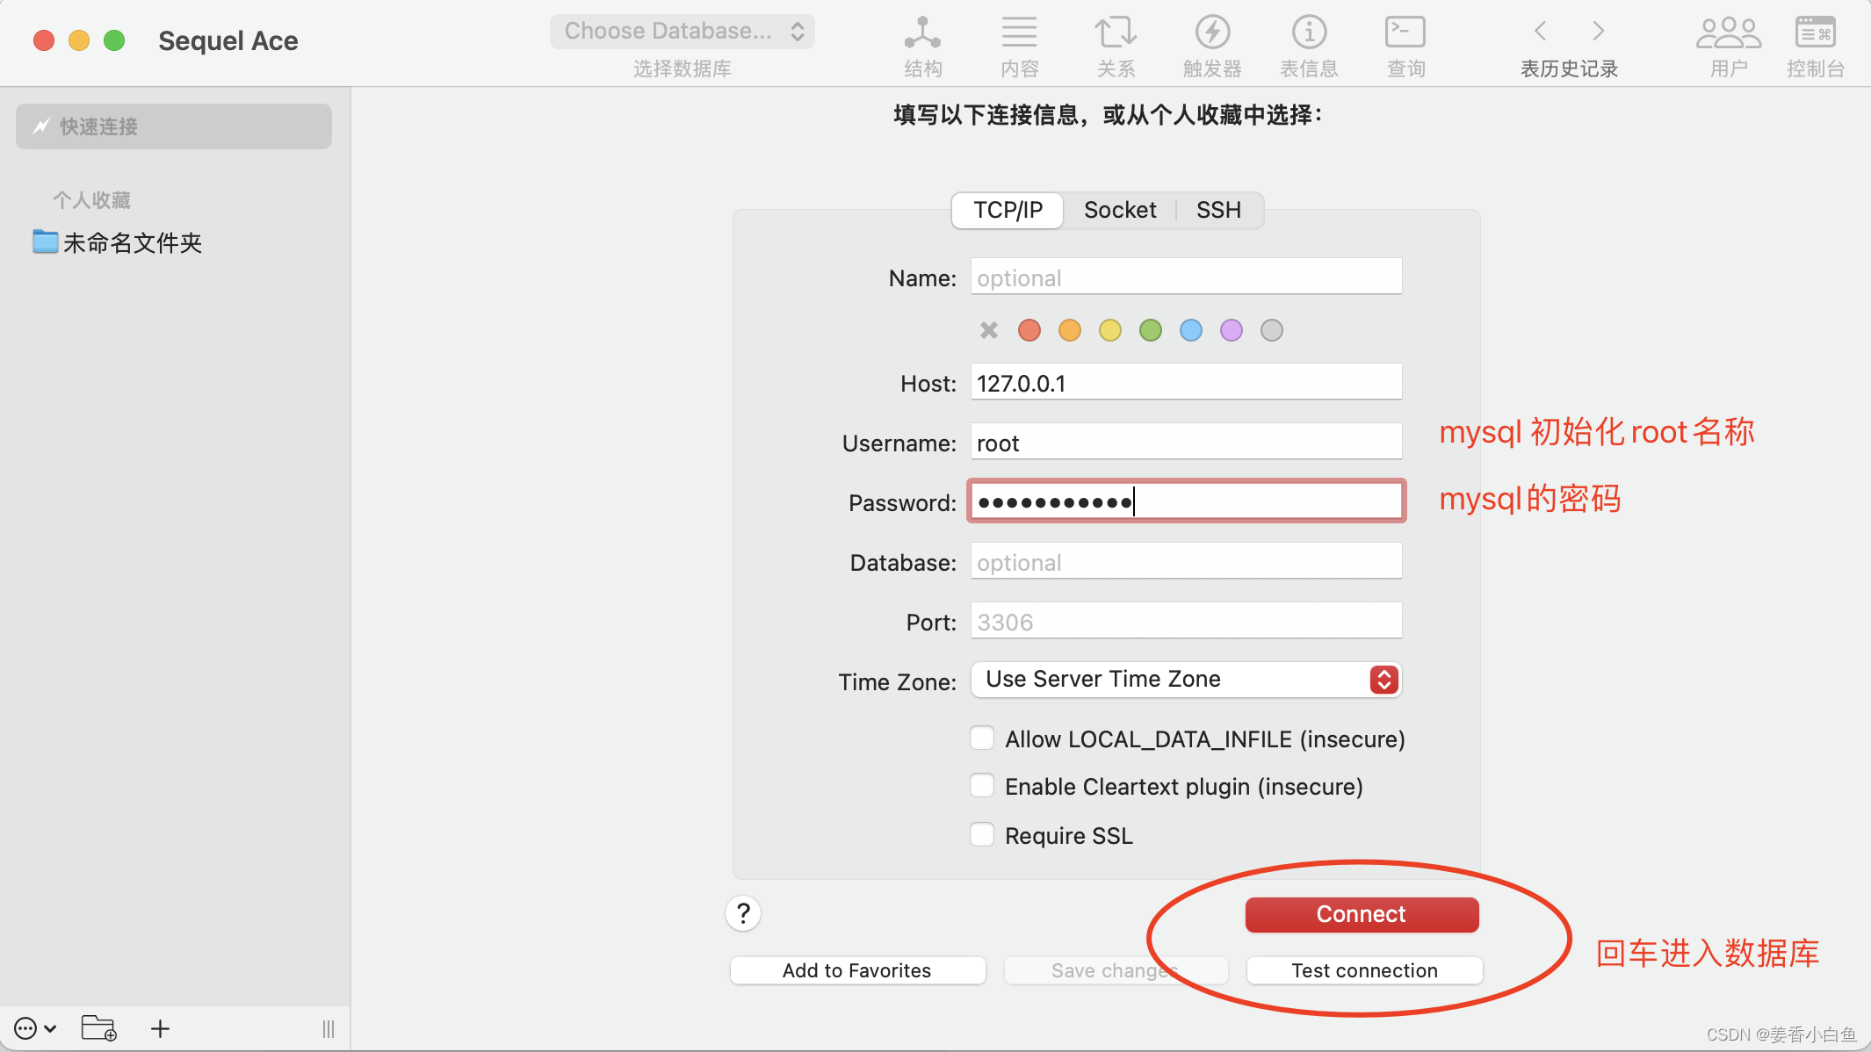
Task: Open the Choose Database dropdown
Action: [x=683, y=32]
